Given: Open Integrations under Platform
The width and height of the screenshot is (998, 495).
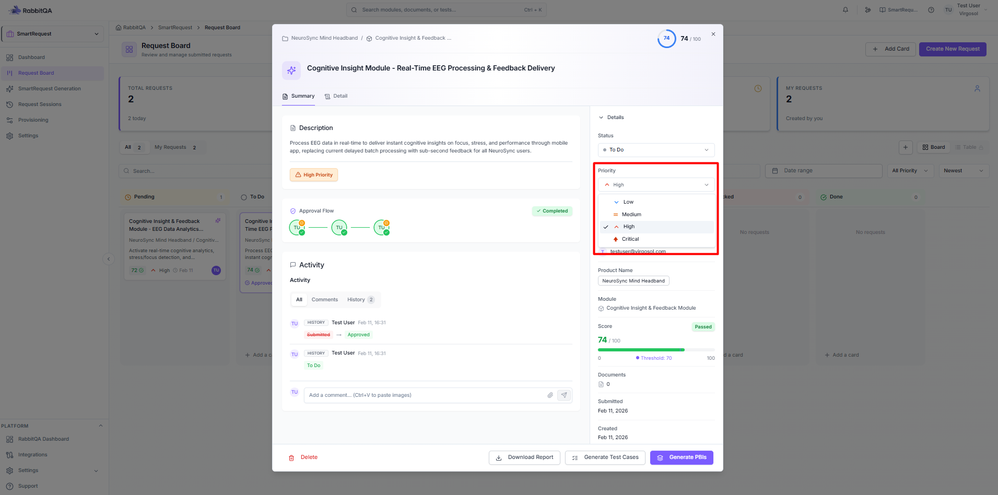Looking at the screenshot, I should [32, 455].
